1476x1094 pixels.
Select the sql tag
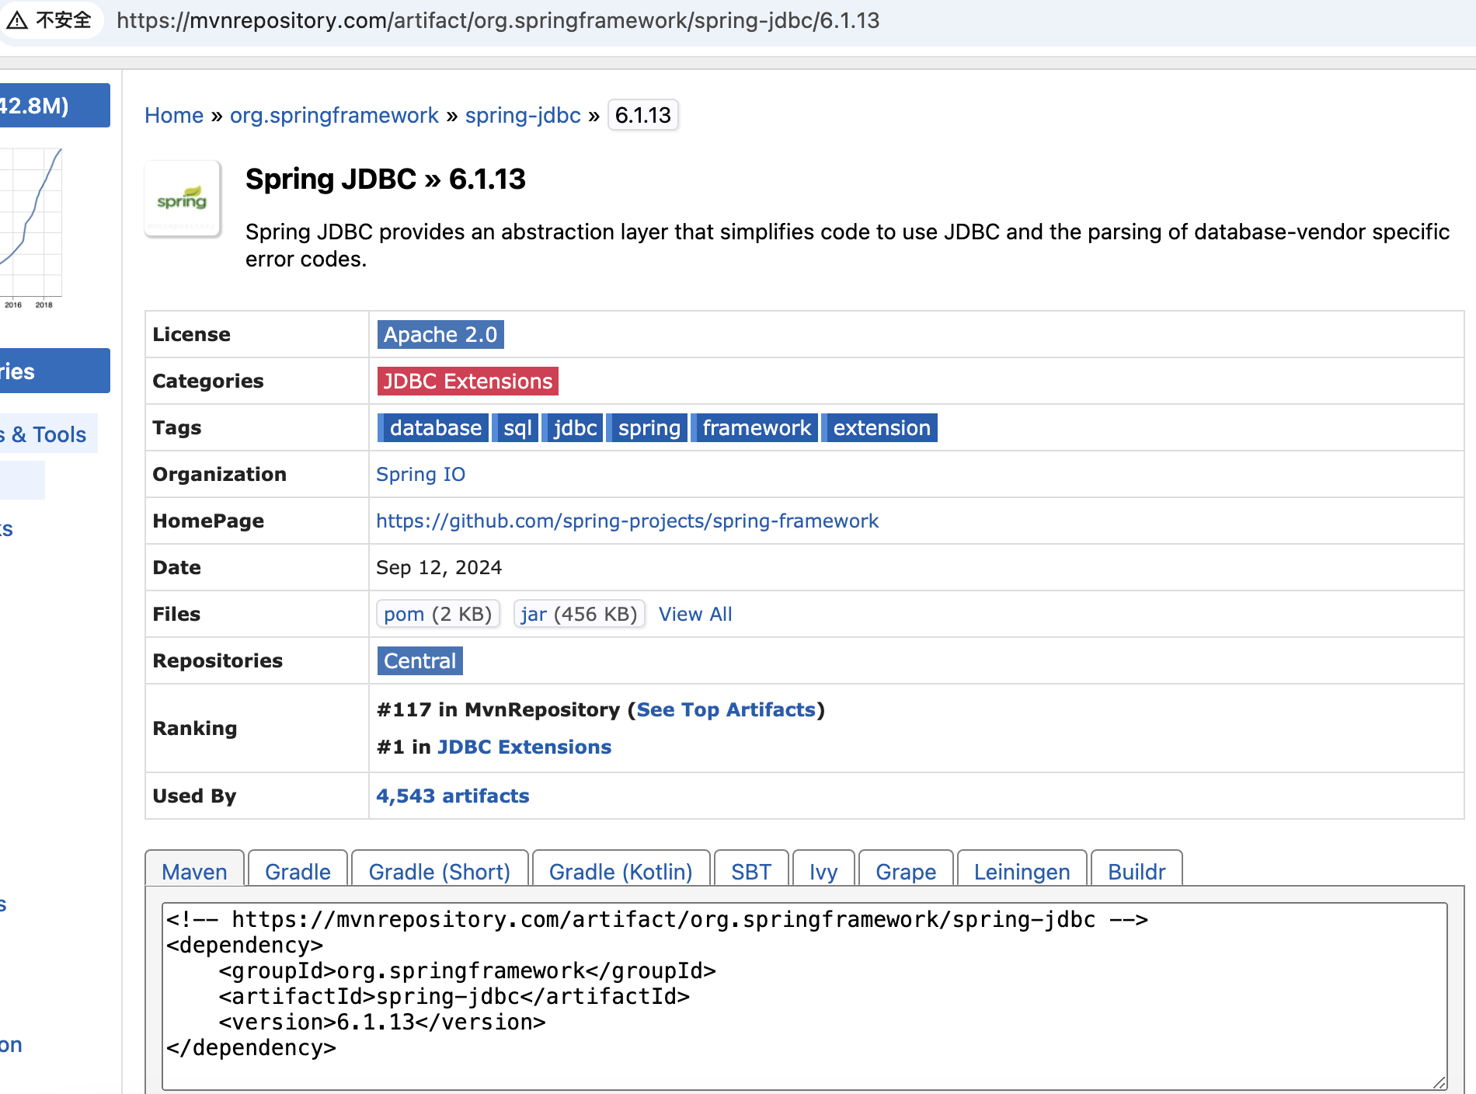pos(517,428)
